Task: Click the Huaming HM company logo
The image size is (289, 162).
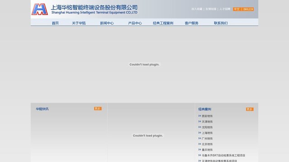Action: (40, 9)
